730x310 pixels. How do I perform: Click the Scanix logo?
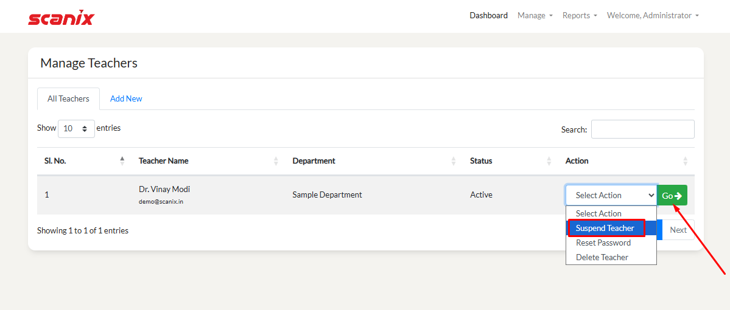[x=61, y=17]
